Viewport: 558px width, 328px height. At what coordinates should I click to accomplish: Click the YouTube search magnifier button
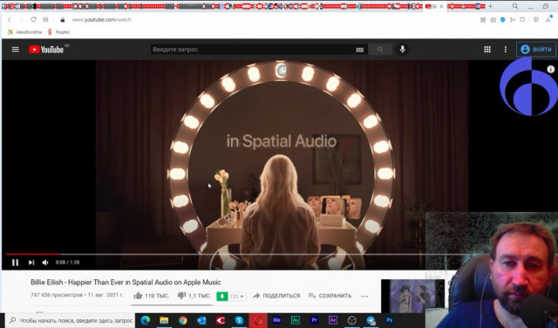[380, 50]
